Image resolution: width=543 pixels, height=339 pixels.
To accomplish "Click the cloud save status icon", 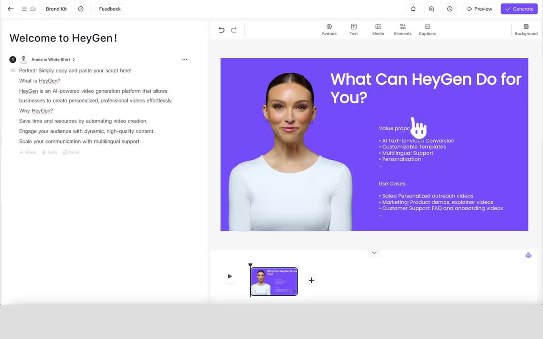I will click(33, 9).
